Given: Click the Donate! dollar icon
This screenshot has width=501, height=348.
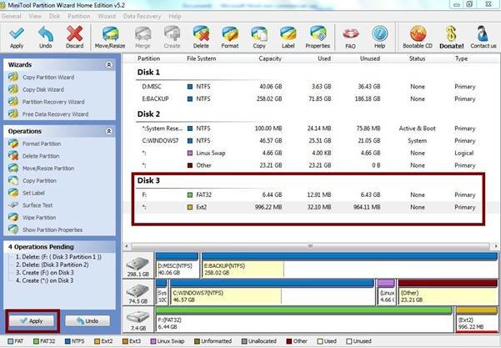Looking at the screenshot, I should (x=452, y=38).
